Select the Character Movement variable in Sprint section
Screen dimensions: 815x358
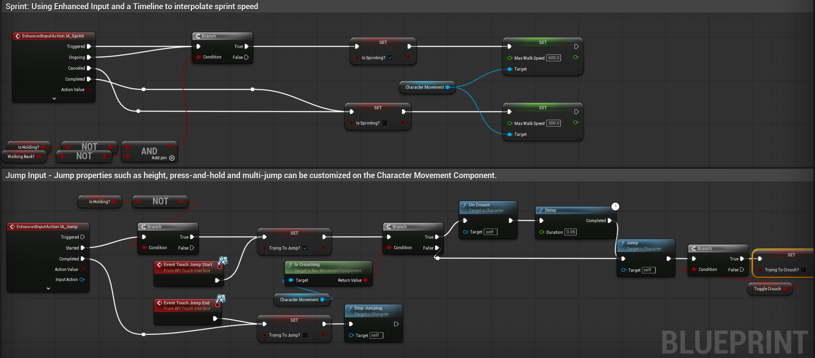(427, 87)
